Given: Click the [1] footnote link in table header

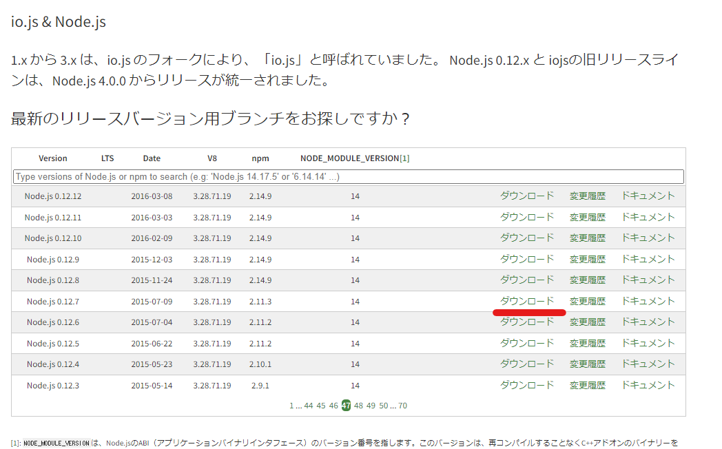Looking at the screenshot, I should coord(404,158).
